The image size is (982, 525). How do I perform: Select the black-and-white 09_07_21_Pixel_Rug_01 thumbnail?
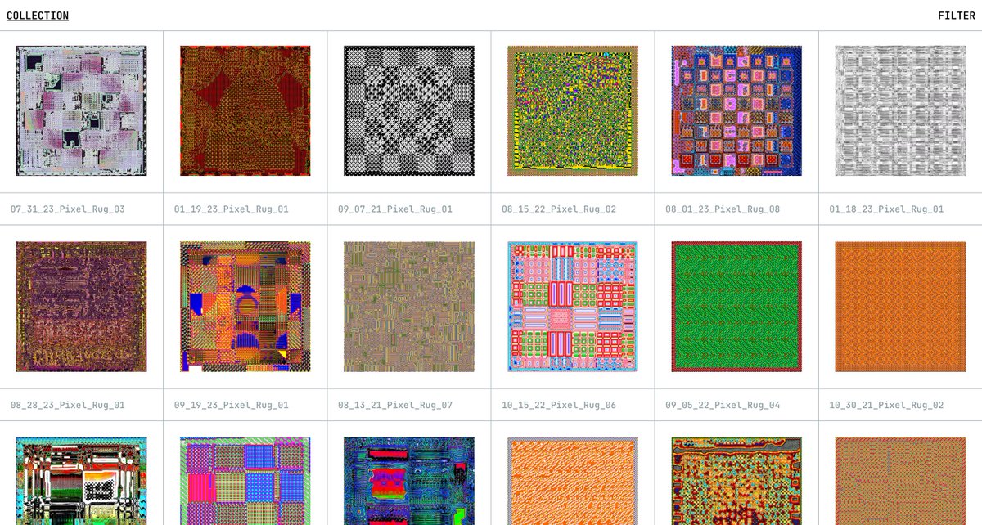pyautogui.click(x=409, y=110)
